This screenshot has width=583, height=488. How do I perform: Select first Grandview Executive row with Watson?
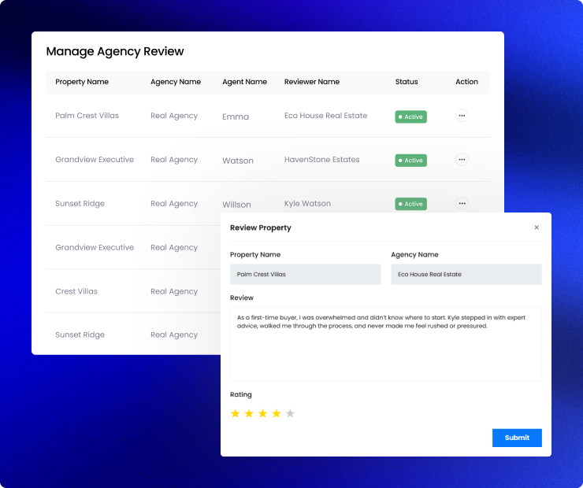[x=95, y=159]
